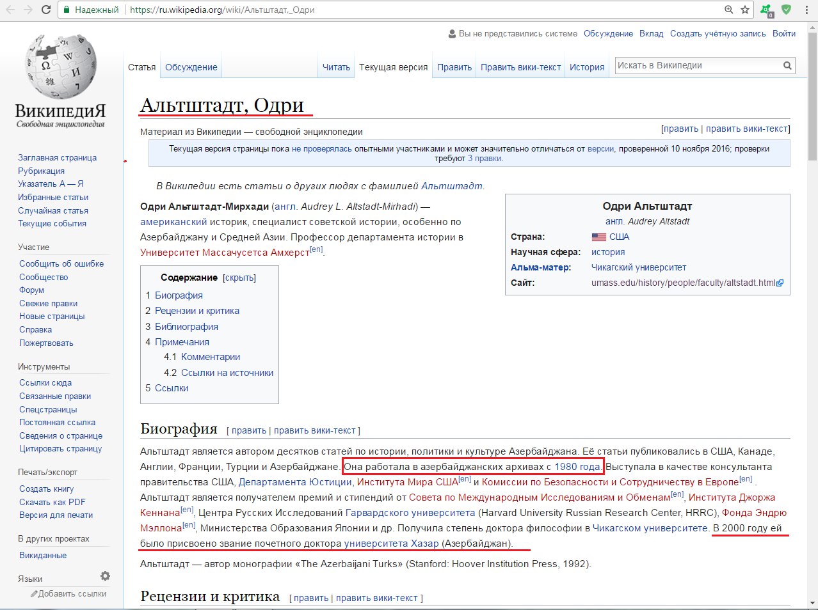Image resolution: width=818 pixels, height=610 pixels.
Task: Jump to '4.1 Комментарии' in contents
Action: 202,357
